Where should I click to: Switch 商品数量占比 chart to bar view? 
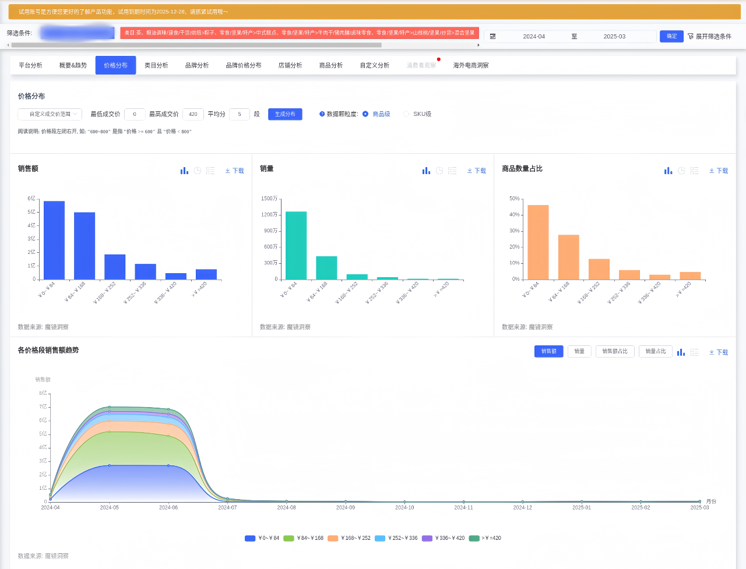coord(668,171)
